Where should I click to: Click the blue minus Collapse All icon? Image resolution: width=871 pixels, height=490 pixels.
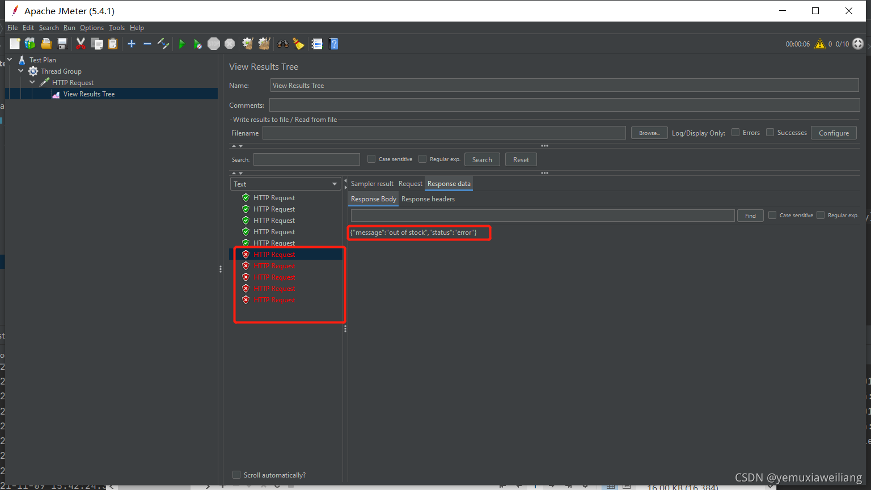point(147,44)
